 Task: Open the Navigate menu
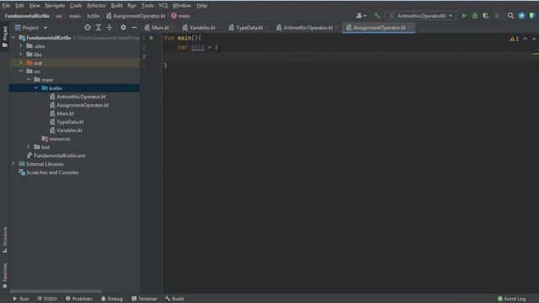click(55, 6)
